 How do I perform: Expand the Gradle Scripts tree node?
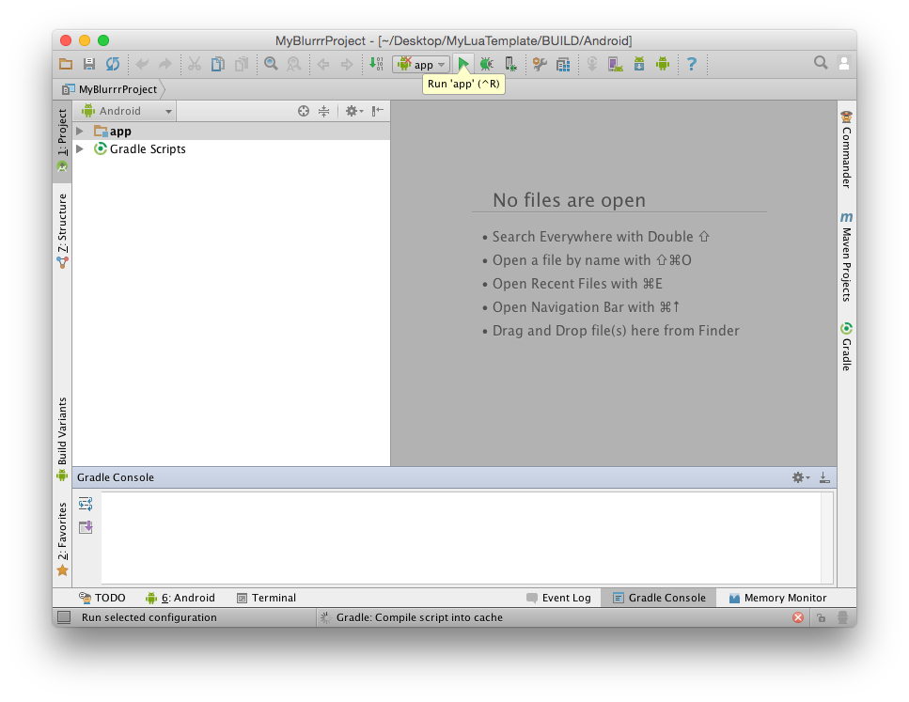pyautogui.click(x=80, y=149)
